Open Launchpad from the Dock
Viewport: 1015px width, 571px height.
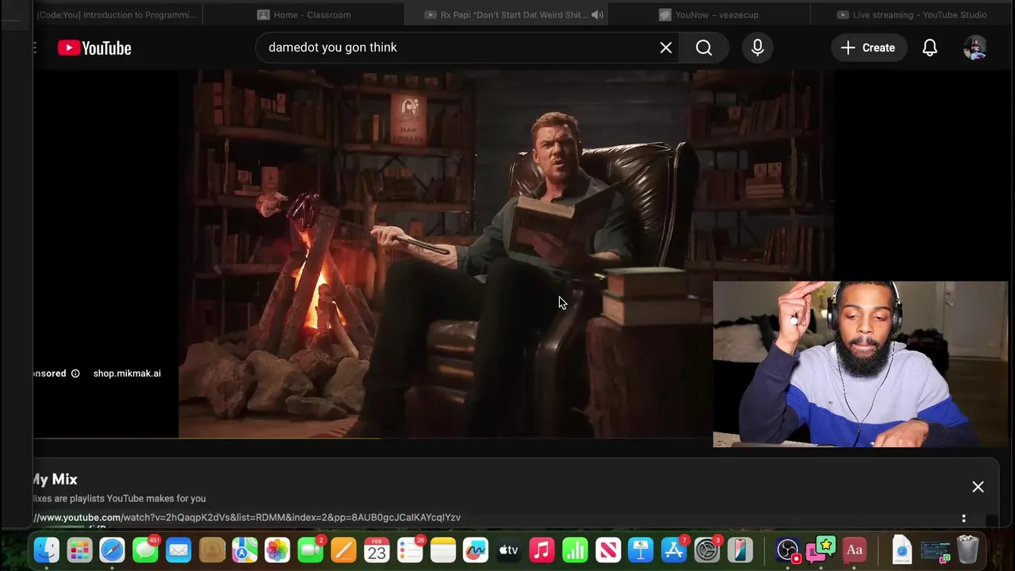(79, 550)
